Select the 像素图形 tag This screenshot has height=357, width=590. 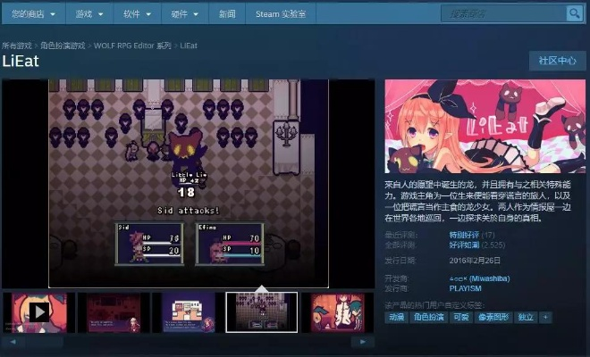point(493,318)
